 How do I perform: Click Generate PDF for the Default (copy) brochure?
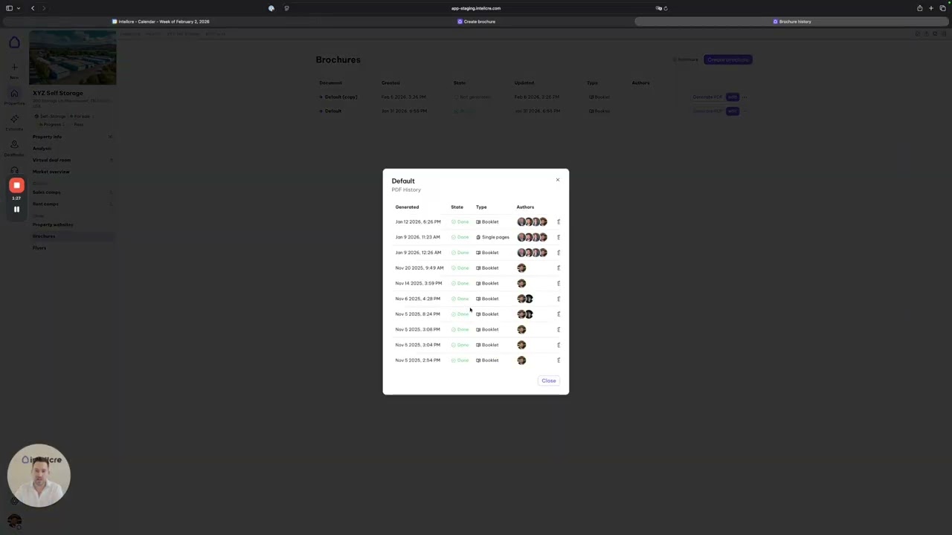pyautogui.click(x=707, y=97)
